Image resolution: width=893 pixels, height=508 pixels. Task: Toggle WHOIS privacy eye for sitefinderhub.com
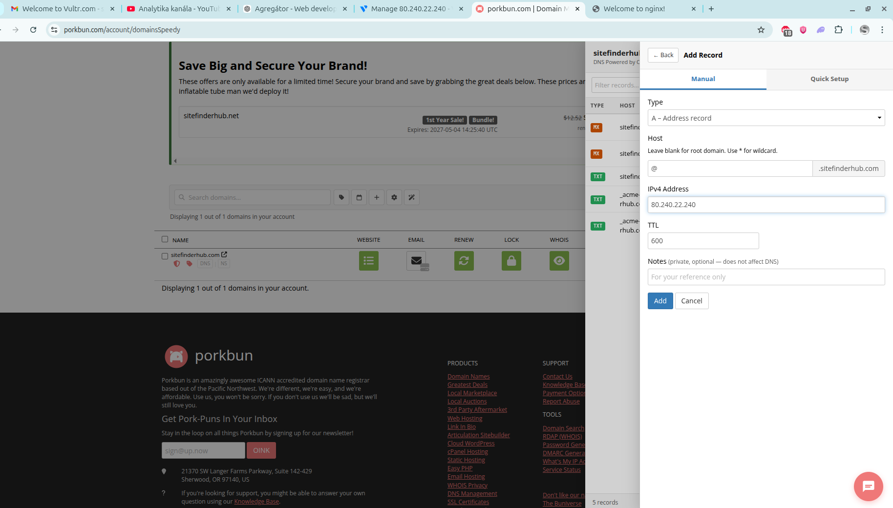point(559,261)
